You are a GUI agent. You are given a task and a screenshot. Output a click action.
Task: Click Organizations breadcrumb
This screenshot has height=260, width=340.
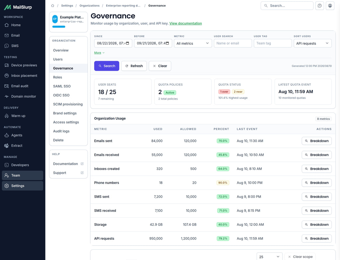89,6
